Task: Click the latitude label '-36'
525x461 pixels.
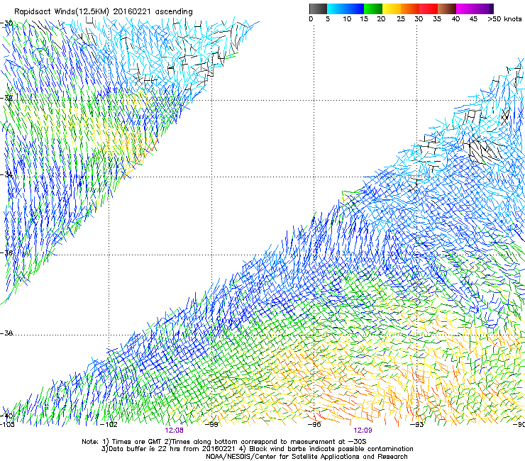Action: coord(6,252)
